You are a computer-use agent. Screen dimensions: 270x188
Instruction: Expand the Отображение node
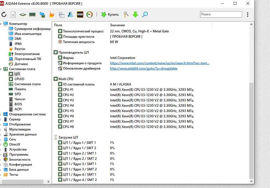pyautogui.click(x=1, y=124)
